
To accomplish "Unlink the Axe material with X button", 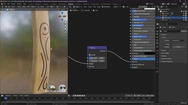I will (x=146, y=7).
